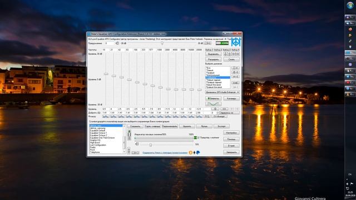Click the volume slider handle at the bottom
Screen dimensions: 356x200
(x=150, y=144)
